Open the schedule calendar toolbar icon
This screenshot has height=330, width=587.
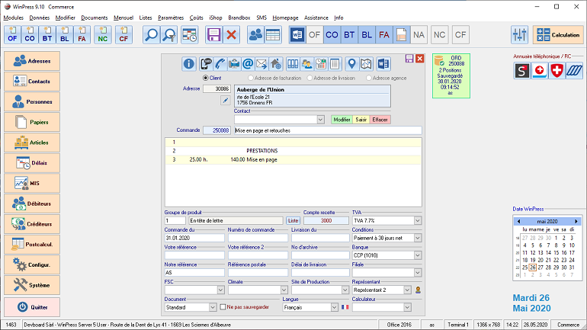189,35
